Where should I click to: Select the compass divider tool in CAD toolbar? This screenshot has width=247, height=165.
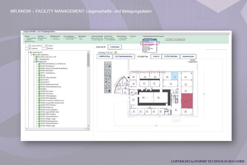tap(109, 88)
